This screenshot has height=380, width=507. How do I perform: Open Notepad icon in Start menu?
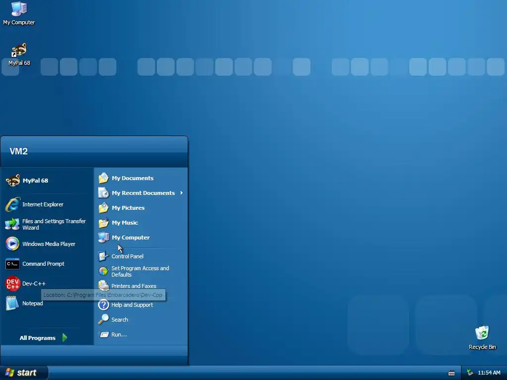[x=12, y=303]
